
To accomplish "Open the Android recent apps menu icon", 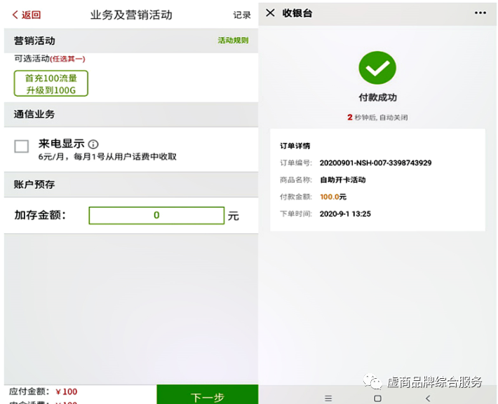I will click(x=328, y=398).
